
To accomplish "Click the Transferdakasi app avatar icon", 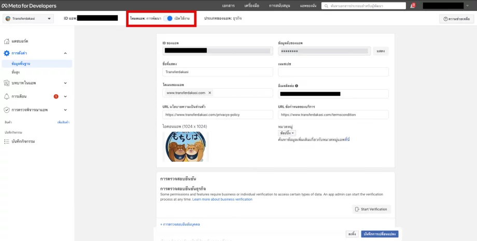I will click(8, 19).
